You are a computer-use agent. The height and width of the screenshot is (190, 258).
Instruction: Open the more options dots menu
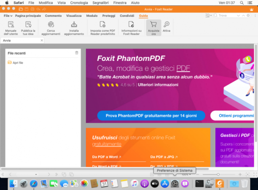(x=255, y=16)
